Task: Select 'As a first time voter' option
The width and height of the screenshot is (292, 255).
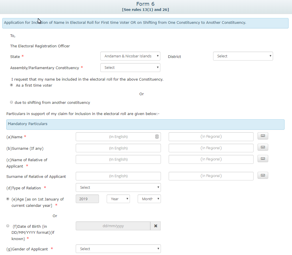Action: (x=11, y=85)
